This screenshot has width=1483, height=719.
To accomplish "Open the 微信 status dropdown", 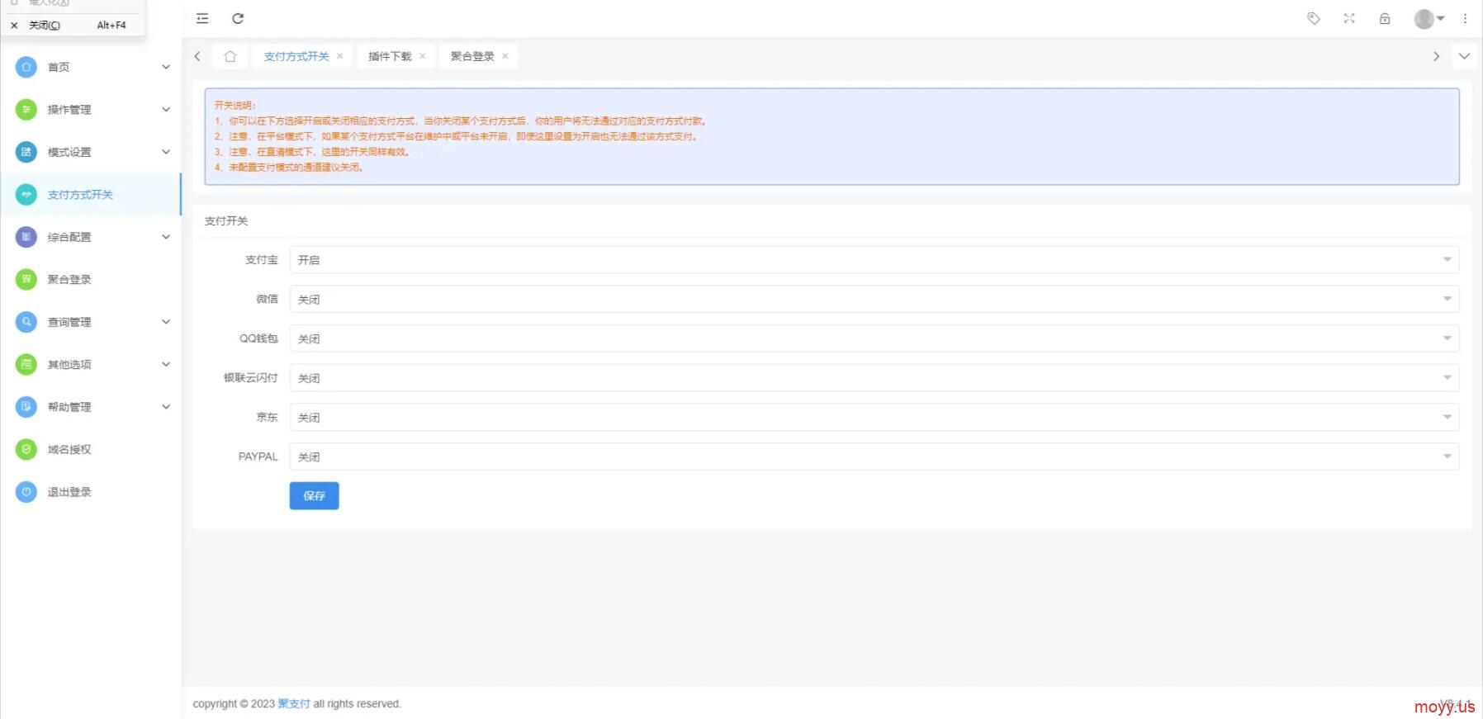I will (x=874, y=299).
